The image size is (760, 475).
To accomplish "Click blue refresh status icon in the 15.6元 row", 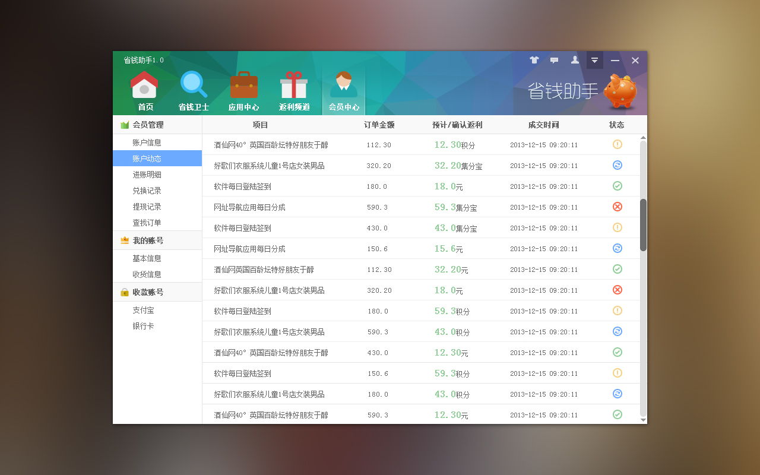I will pyautogui.click(x=617, y=248).
